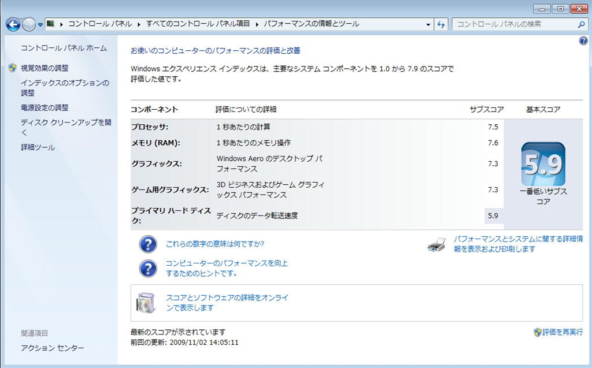Screen dimensions: 592x368
Task: Maximize the window
Action: click(x=561, y=9)
